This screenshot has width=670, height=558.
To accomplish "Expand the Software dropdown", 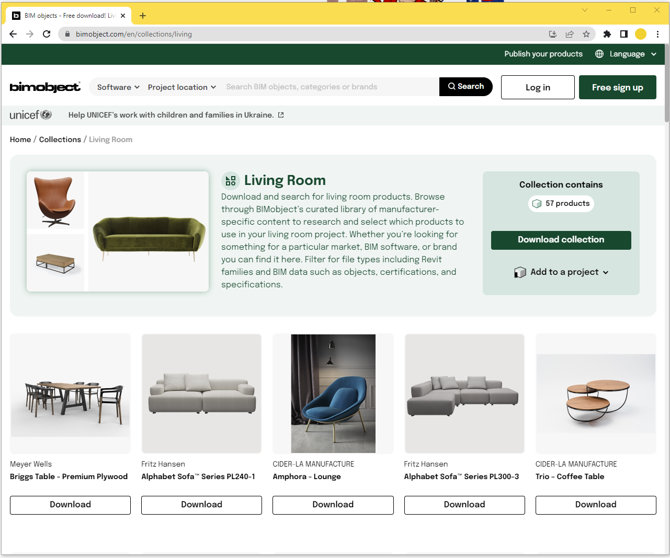I will click(118, 87).
